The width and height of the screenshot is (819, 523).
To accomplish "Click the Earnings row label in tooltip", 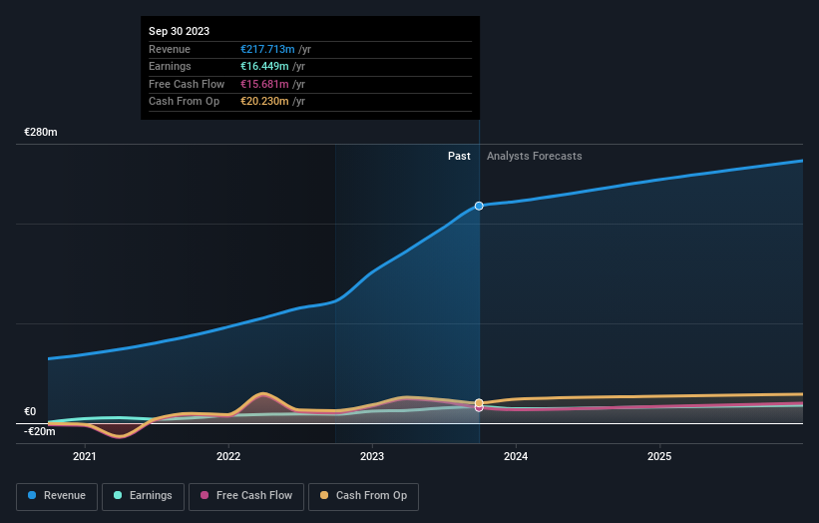I will [170, 66].
